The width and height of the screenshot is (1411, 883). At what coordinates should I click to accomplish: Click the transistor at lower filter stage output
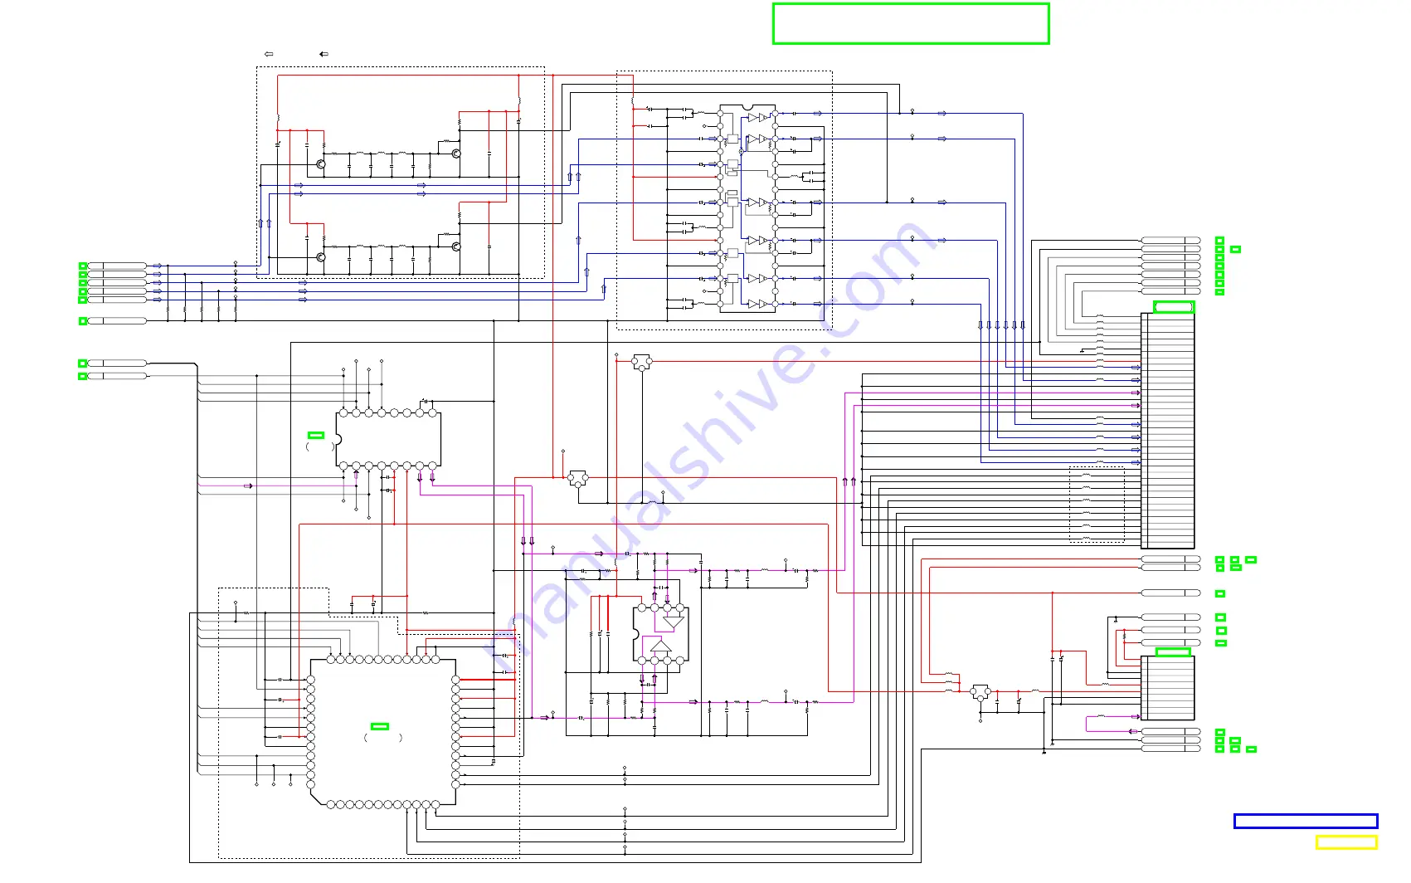tap(455, 246)
